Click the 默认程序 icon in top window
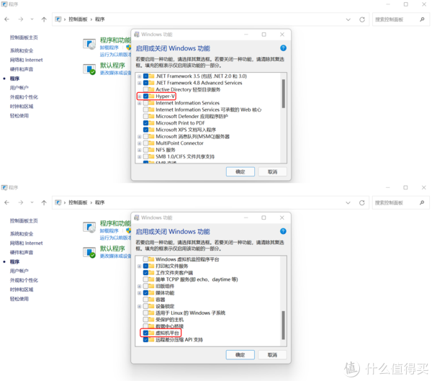 pos(89,69)
